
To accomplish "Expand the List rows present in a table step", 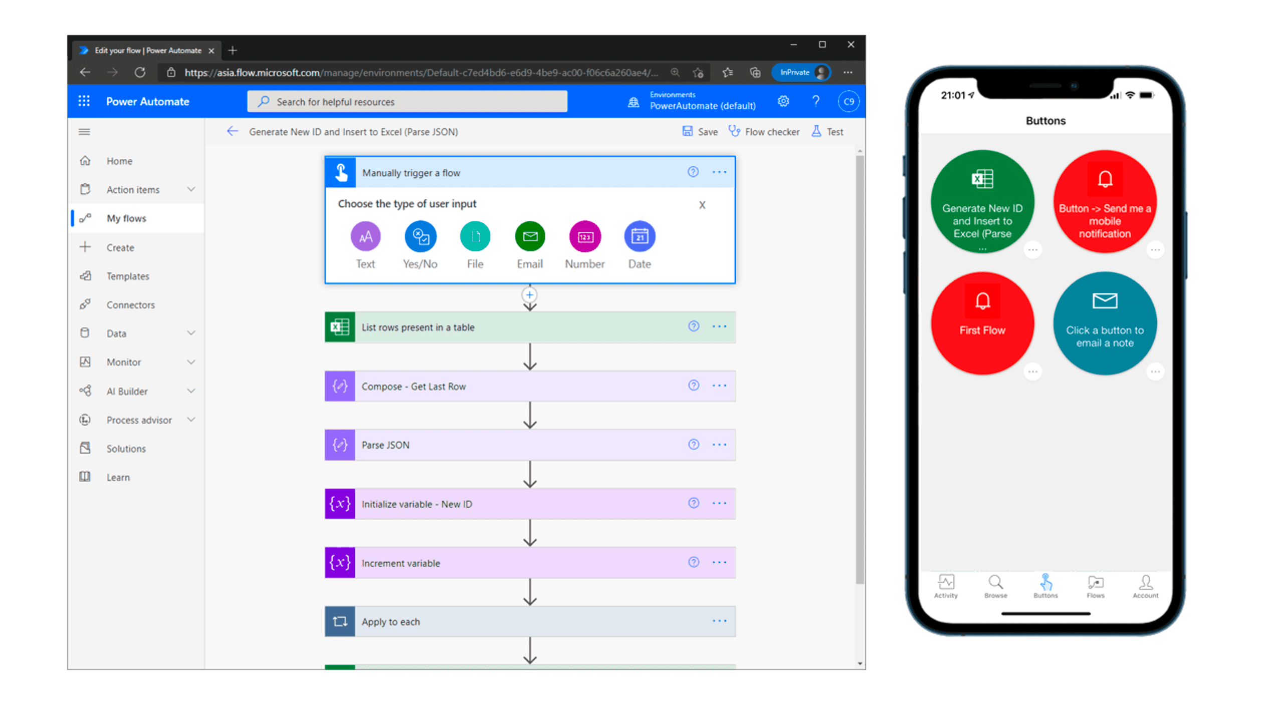I will coord(530,327).
